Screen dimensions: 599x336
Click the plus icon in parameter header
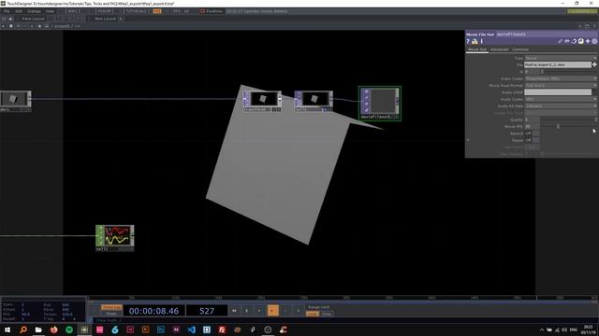point(588,41)
